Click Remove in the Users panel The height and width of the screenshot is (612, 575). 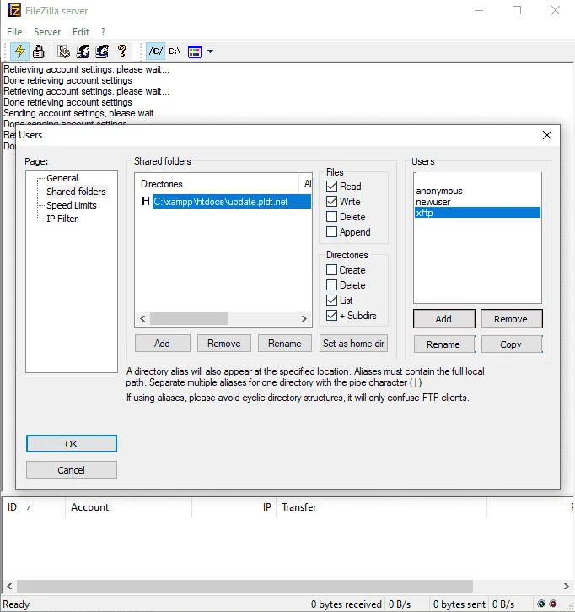[x=511, y=319]
